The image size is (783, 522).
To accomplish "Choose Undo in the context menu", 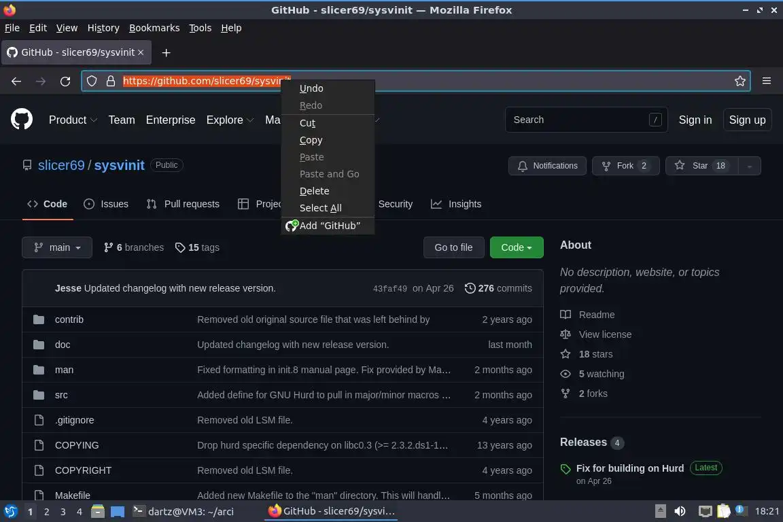I will pyautogui.click(x=328, y=88).
